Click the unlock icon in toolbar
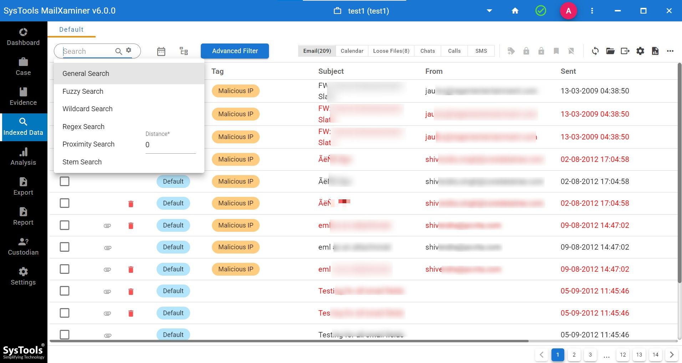 (541, 51)
